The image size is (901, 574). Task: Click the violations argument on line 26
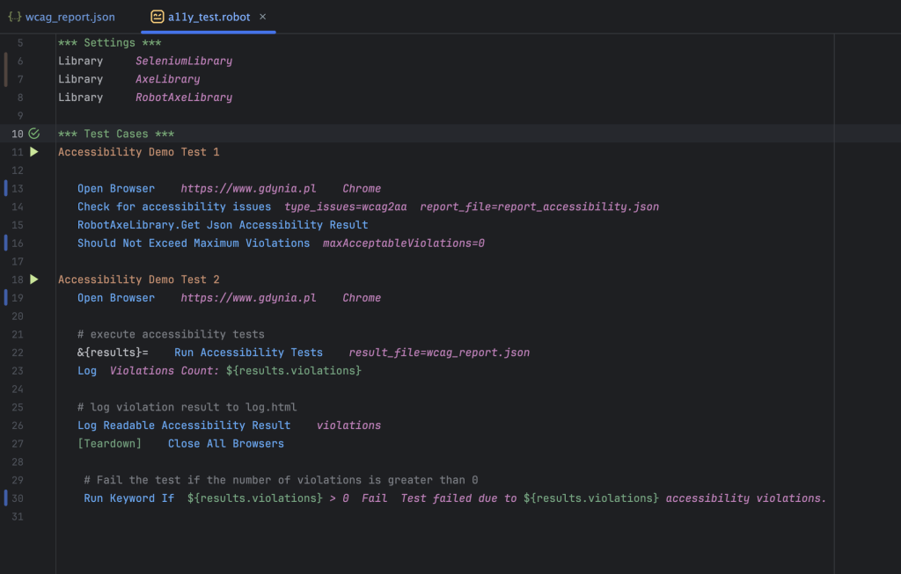[348, 425]
